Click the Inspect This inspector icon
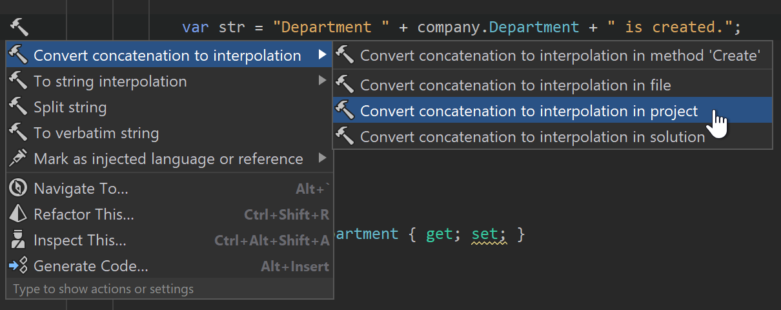Image resolution: width=781 pixels, height=310 pixels. 18,240
